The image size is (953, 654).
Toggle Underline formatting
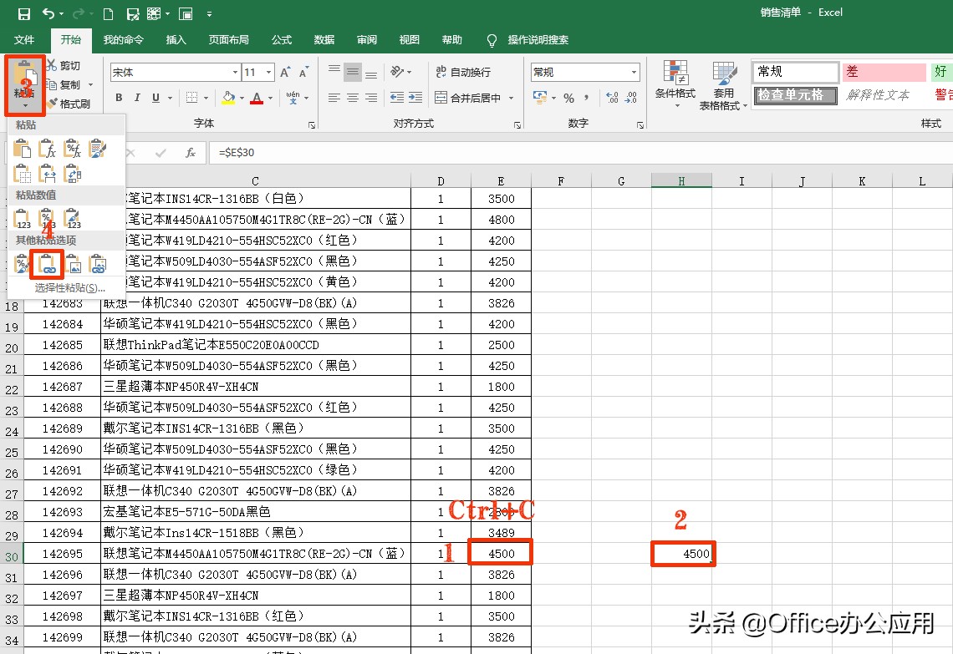click(156, 98)
